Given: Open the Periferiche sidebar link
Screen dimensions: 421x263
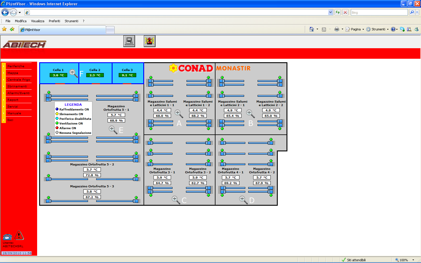Looking at the screenshot, I should point(16,66).
